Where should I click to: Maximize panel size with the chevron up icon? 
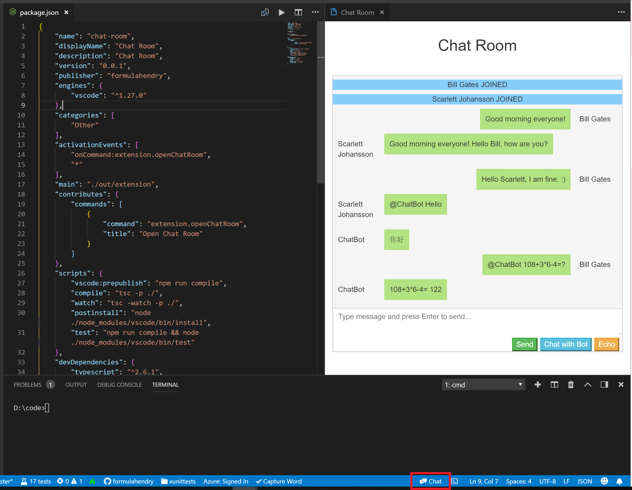tap(588, 384)
